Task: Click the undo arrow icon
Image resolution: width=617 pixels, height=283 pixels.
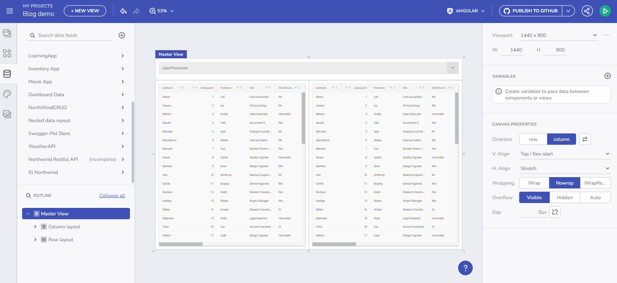Action: coord(123,11)
